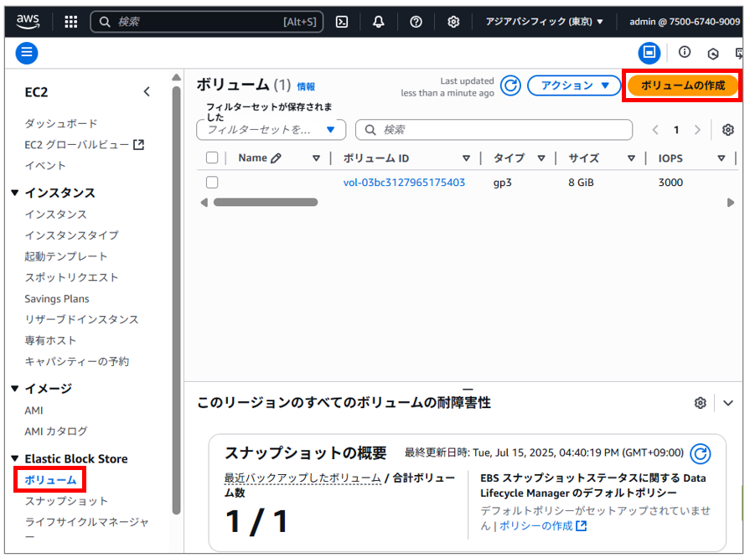Collapse the インスタンス sidebar section
750x558 pixels.
pos(15,193)
